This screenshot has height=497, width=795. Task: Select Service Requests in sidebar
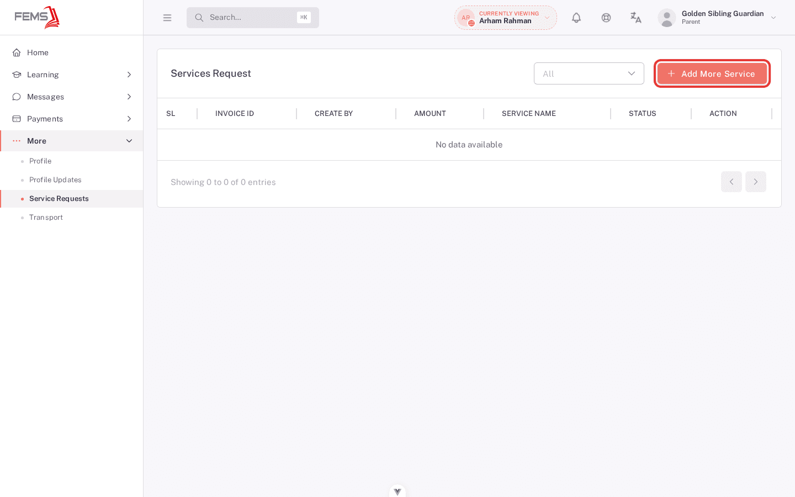click(x=72, y=199)
